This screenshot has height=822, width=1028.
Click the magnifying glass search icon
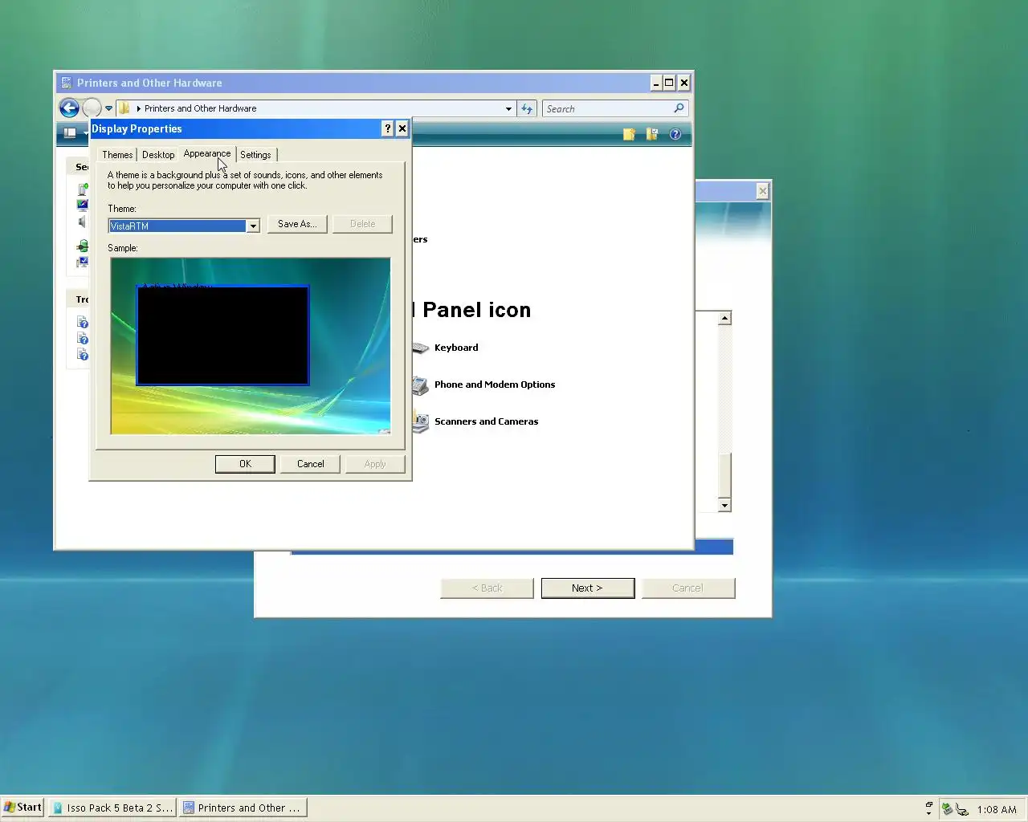coord(679,108)
